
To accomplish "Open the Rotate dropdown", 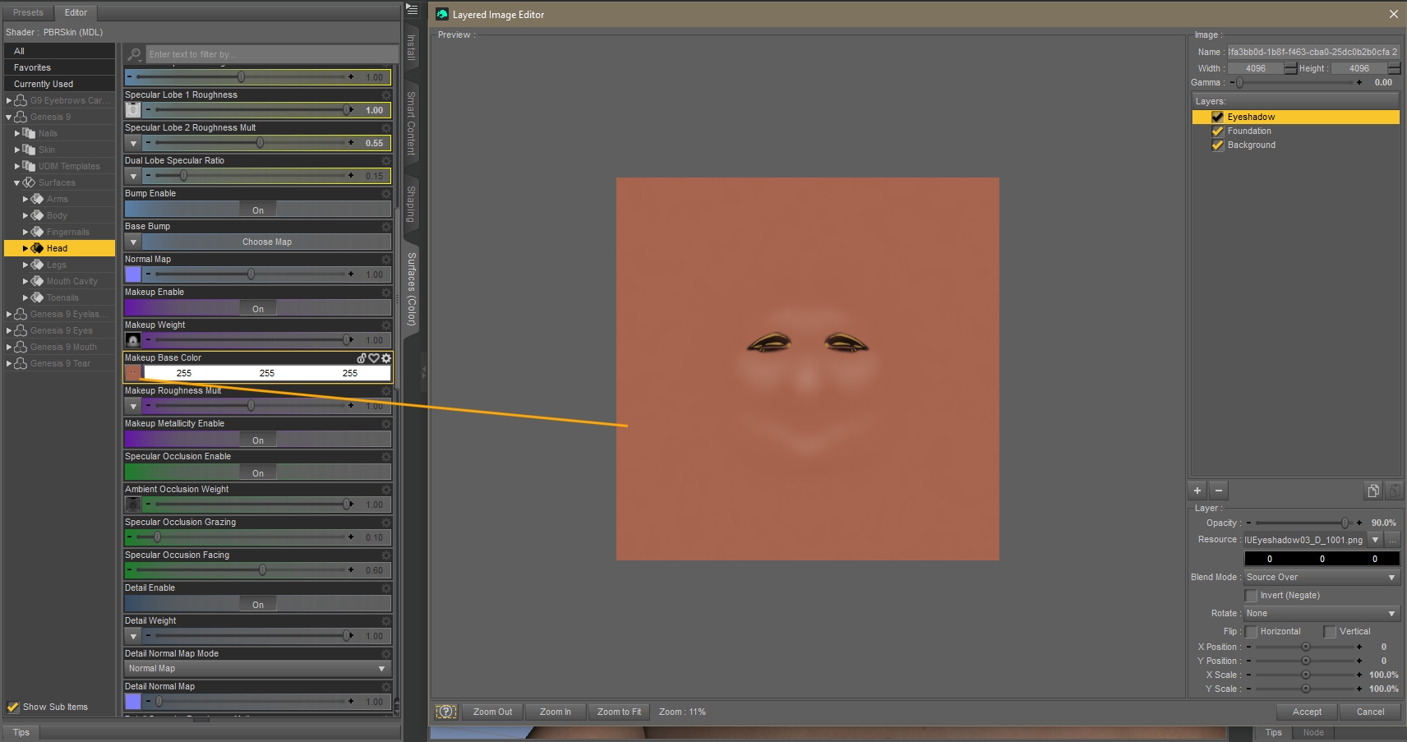I will [x=1321, y=614].
